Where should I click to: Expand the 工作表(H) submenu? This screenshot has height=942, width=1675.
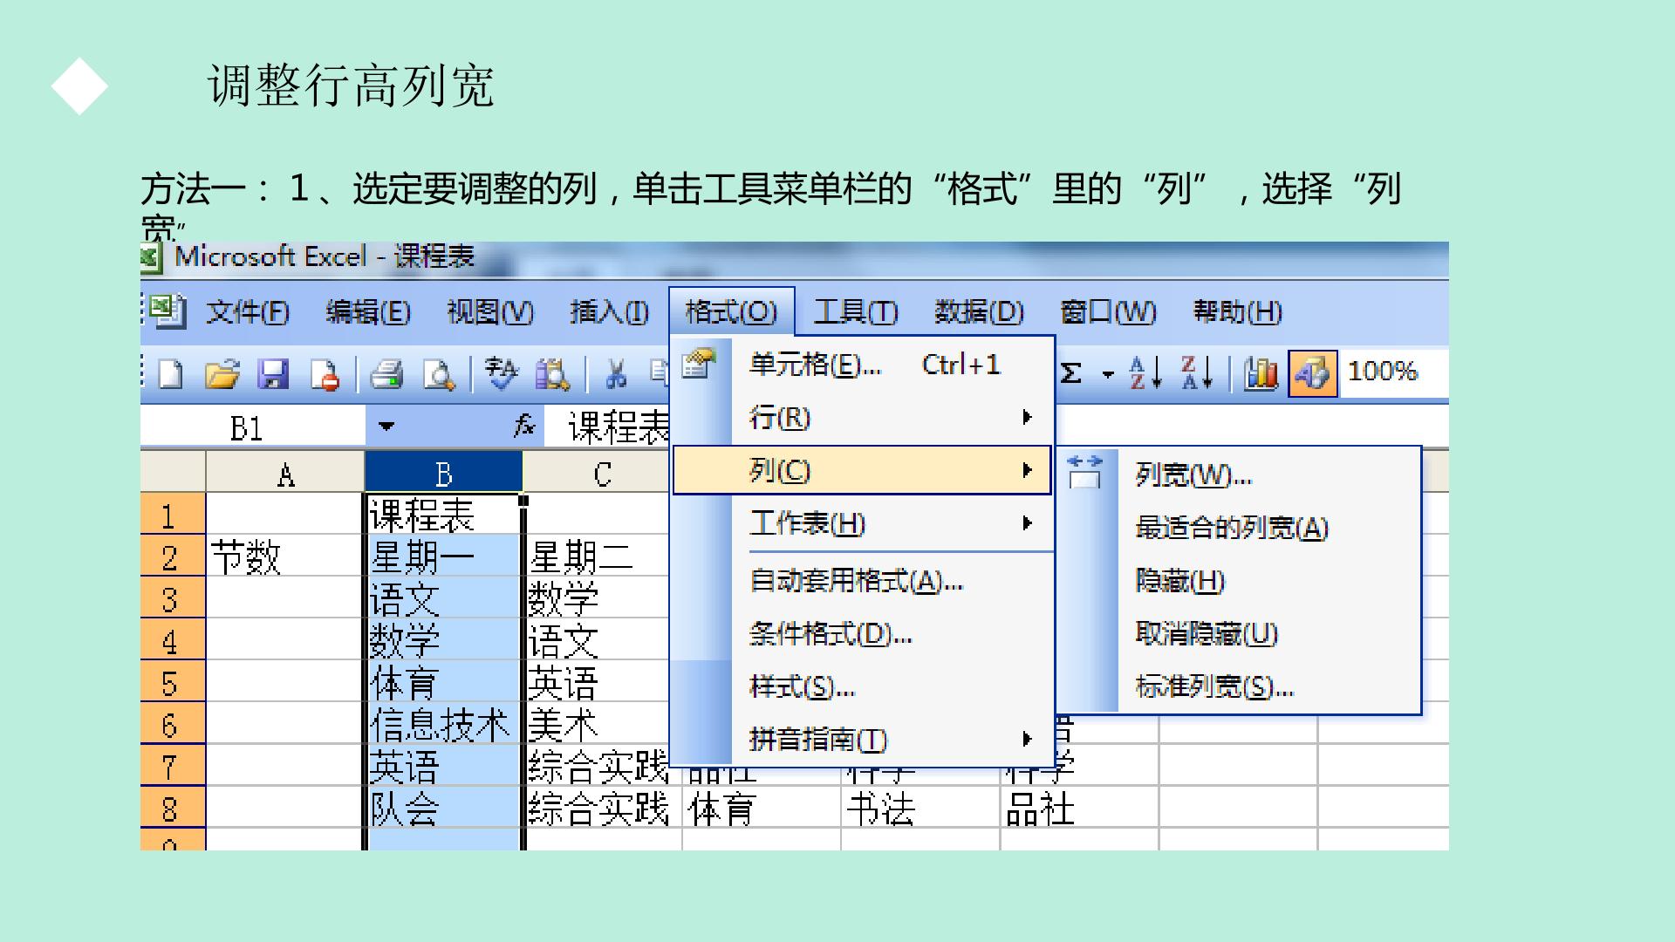864,523
